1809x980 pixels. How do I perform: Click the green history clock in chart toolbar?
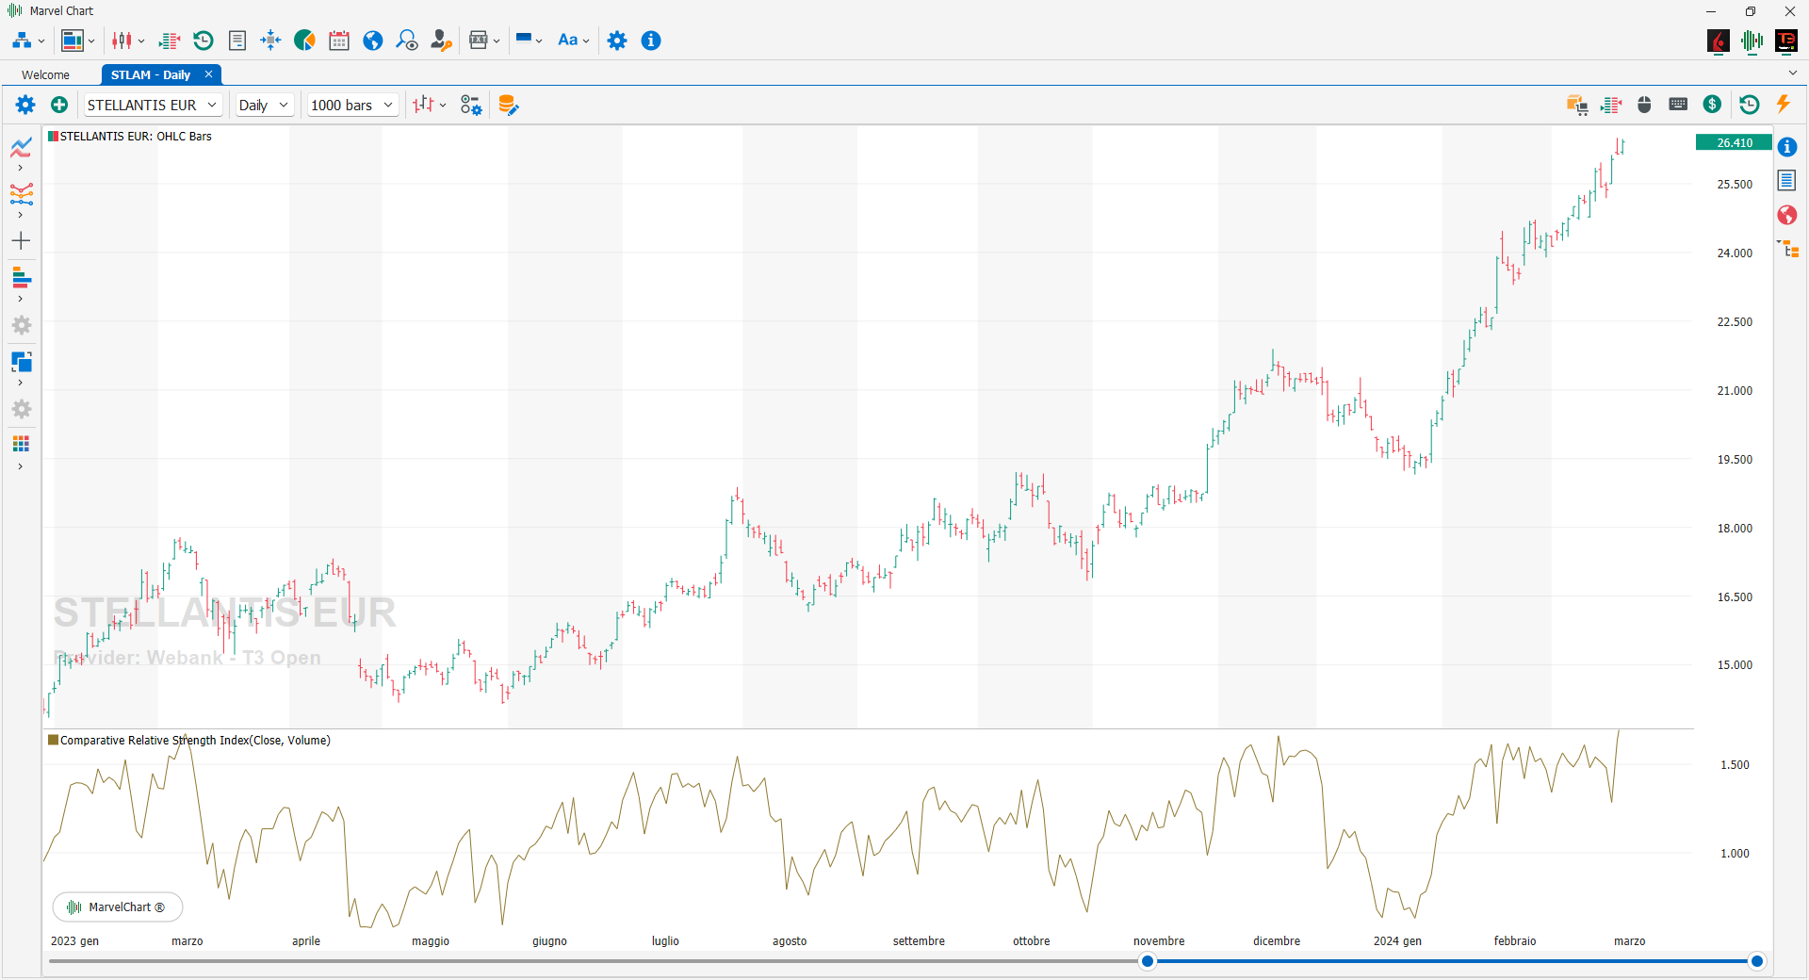[1749, 105]
